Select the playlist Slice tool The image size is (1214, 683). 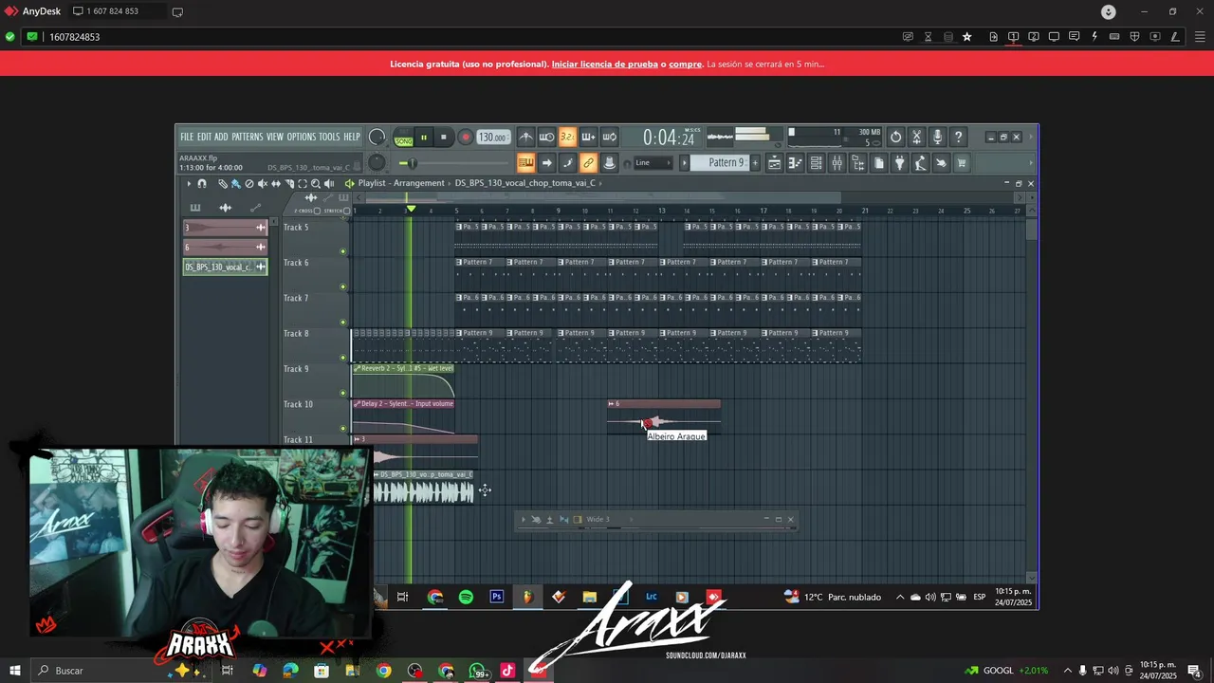tap(289, 184)
